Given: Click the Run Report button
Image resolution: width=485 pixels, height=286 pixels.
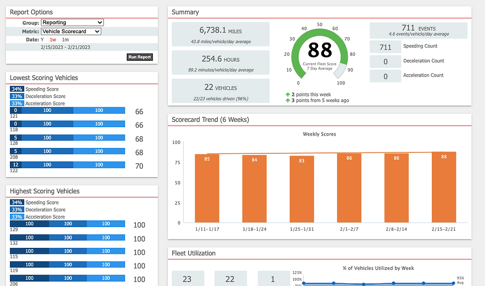Looking at the screenshot, I should (x=140, y=57).
